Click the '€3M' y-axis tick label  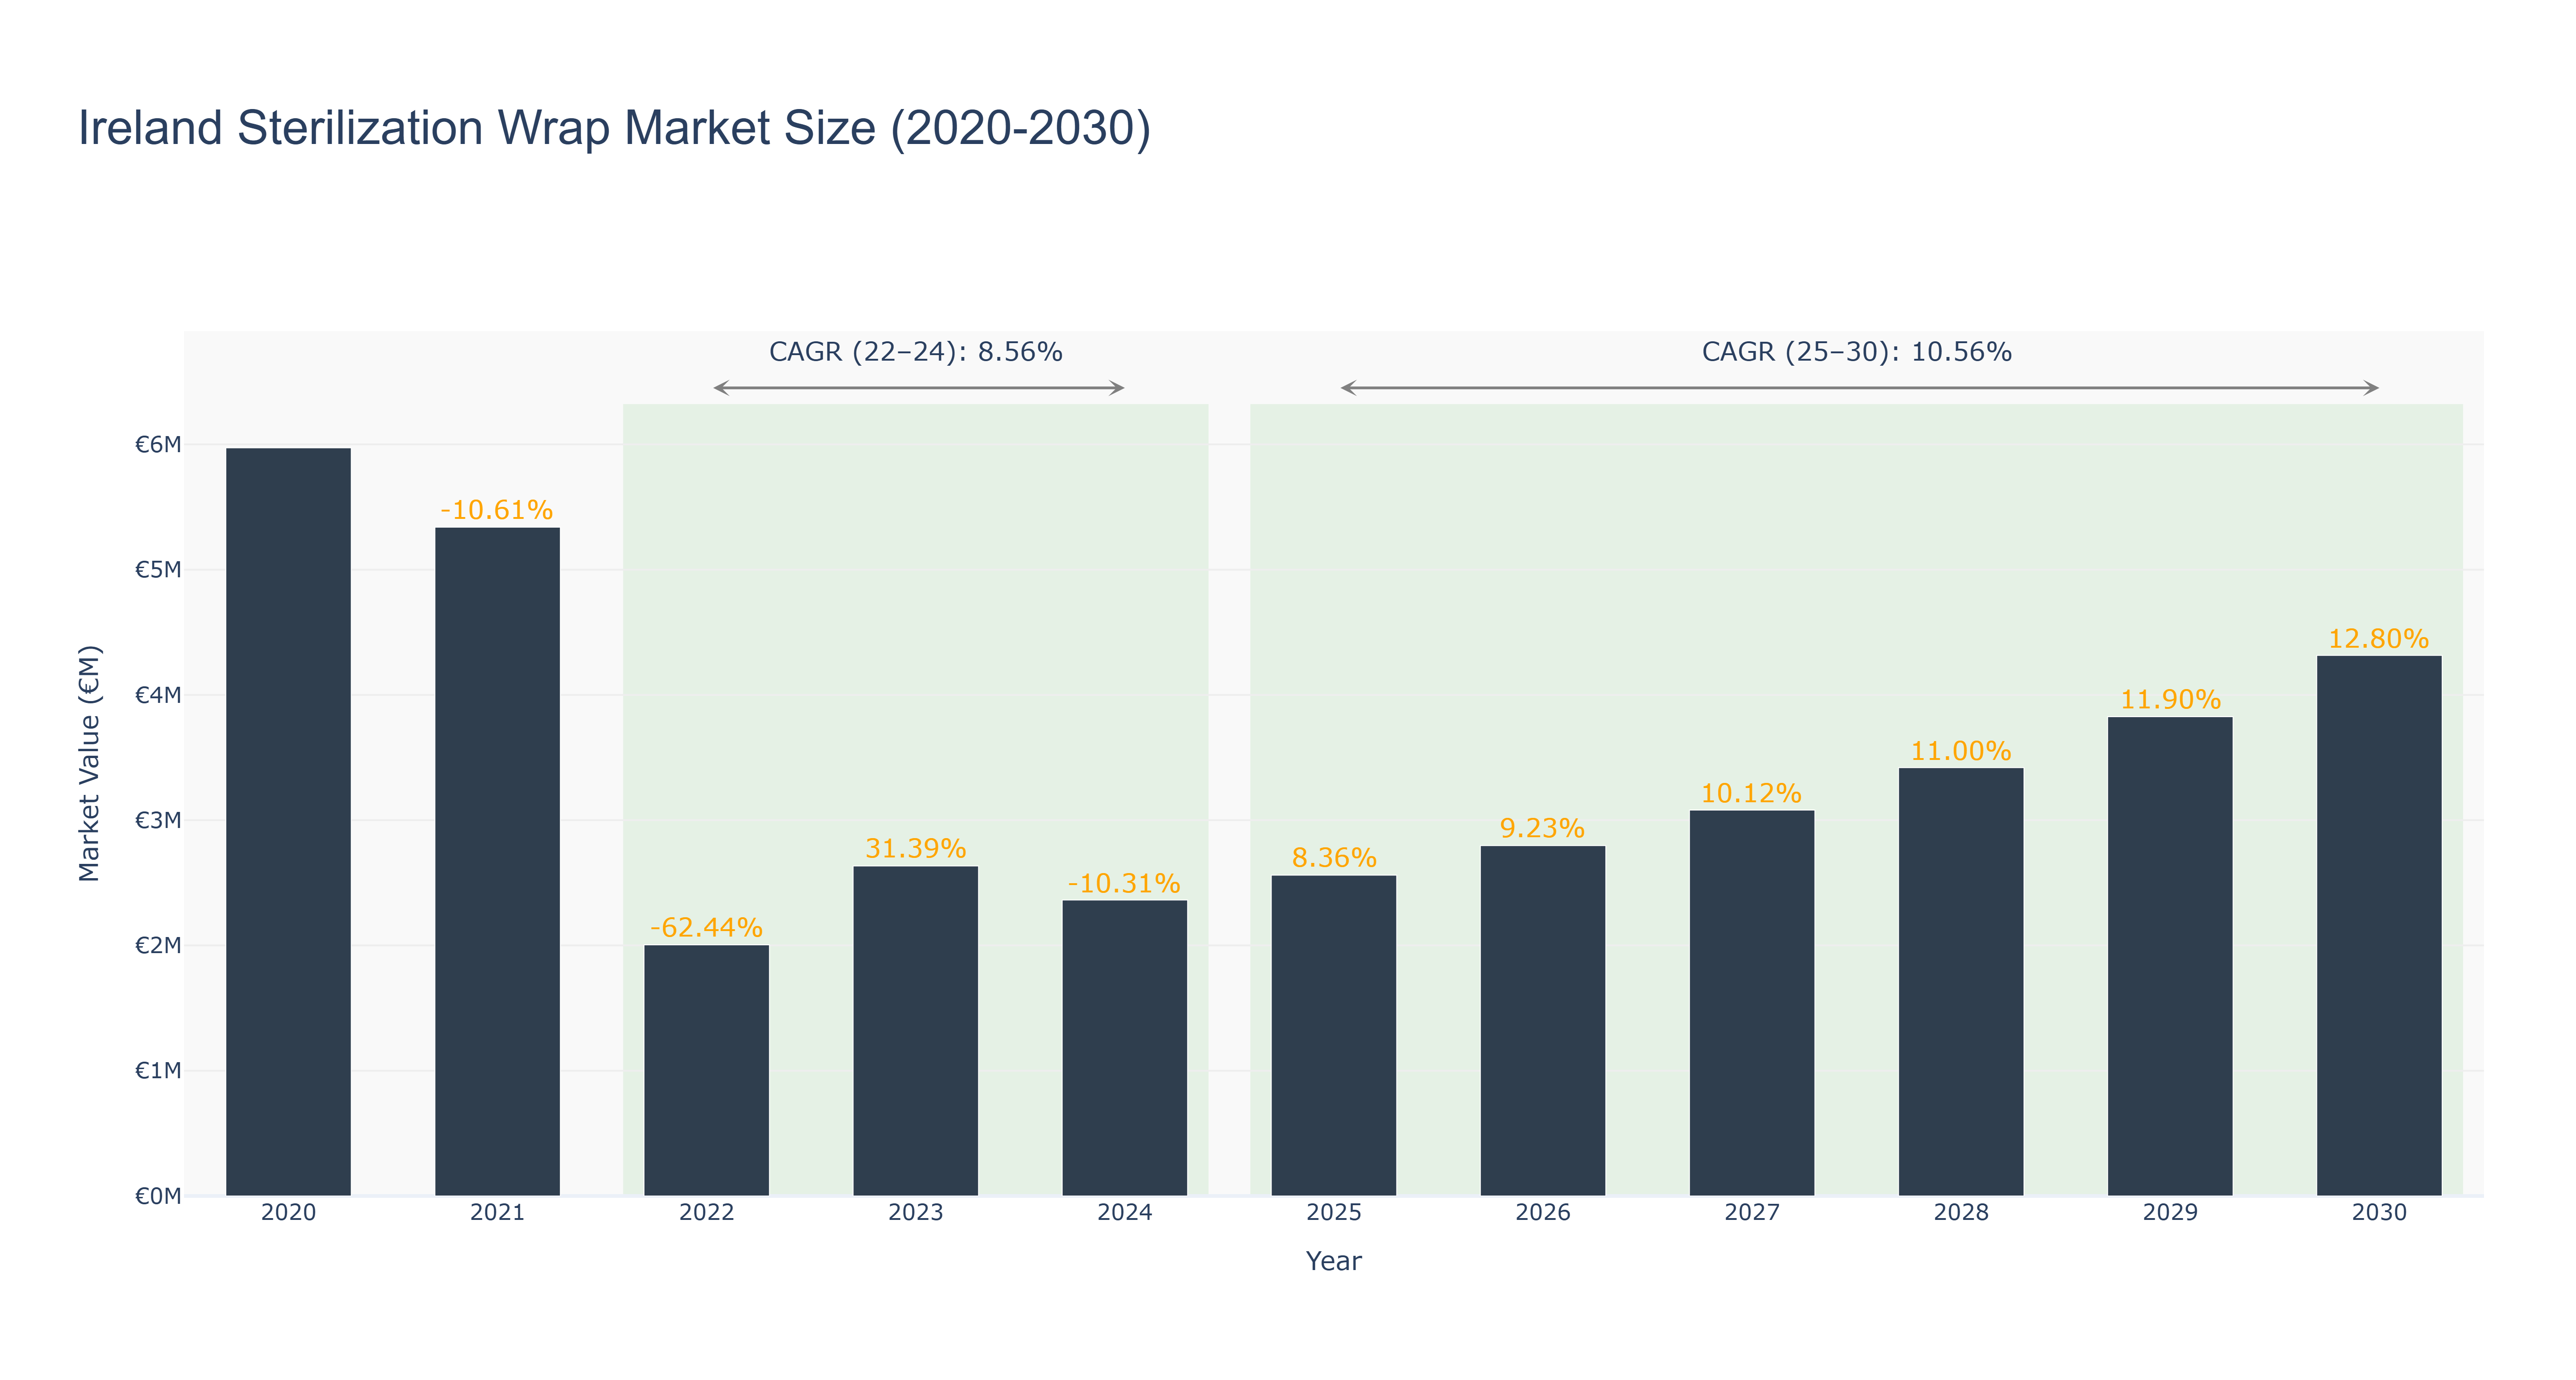pyautogui.click(x=158, y=820)
